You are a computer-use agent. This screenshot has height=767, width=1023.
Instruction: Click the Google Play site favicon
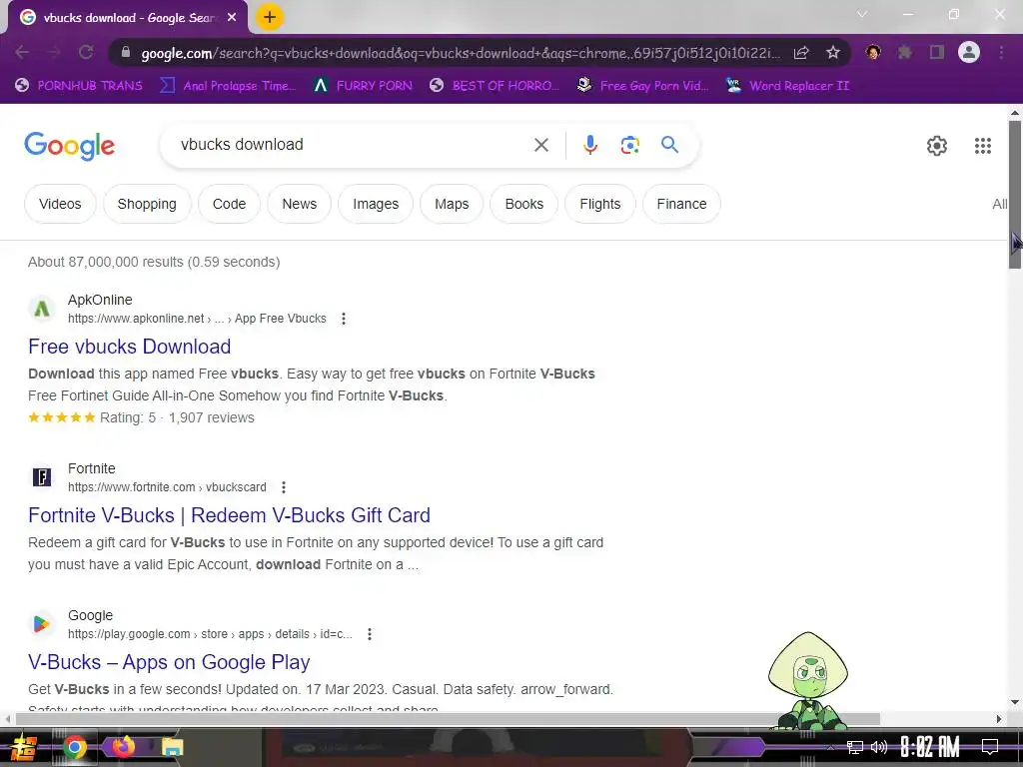coord(42,624)
